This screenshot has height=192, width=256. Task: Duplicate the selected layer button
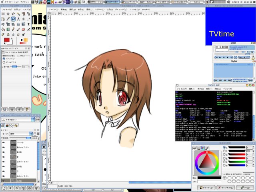click(23, 188)
